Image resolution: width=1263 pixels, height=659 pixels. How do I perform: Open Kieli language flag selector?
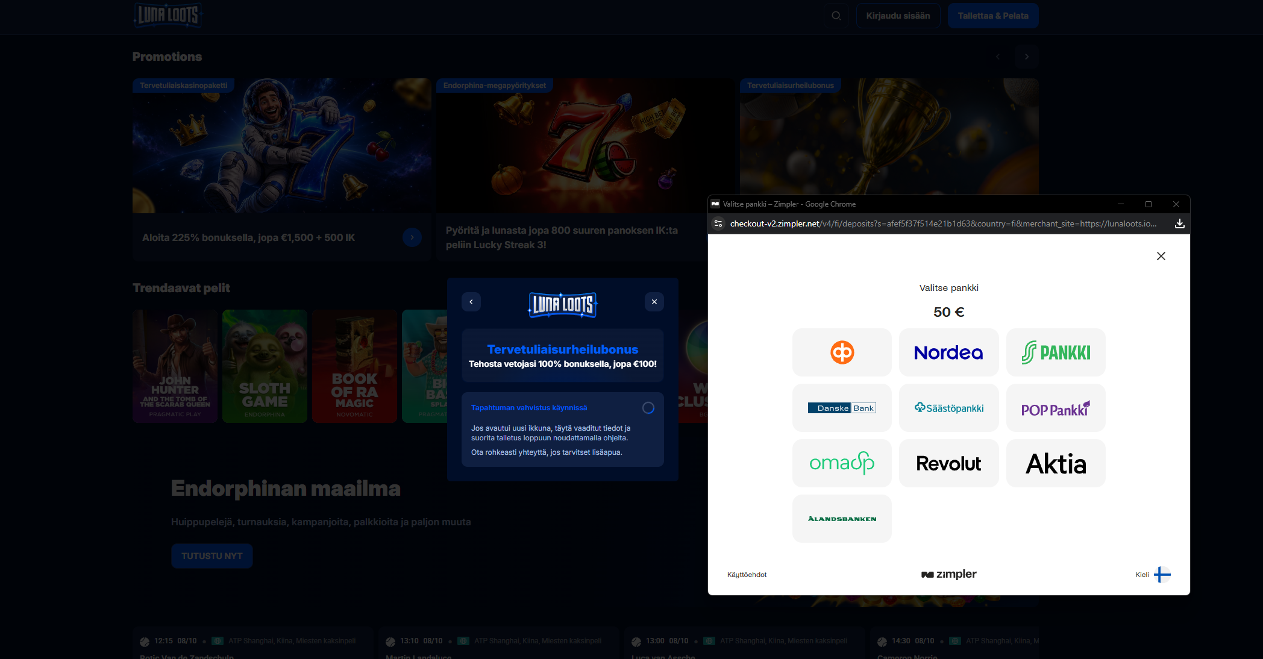[1162, 575]
